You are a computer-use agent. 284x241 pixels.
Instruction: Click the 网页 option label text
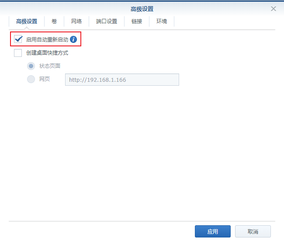45,79
